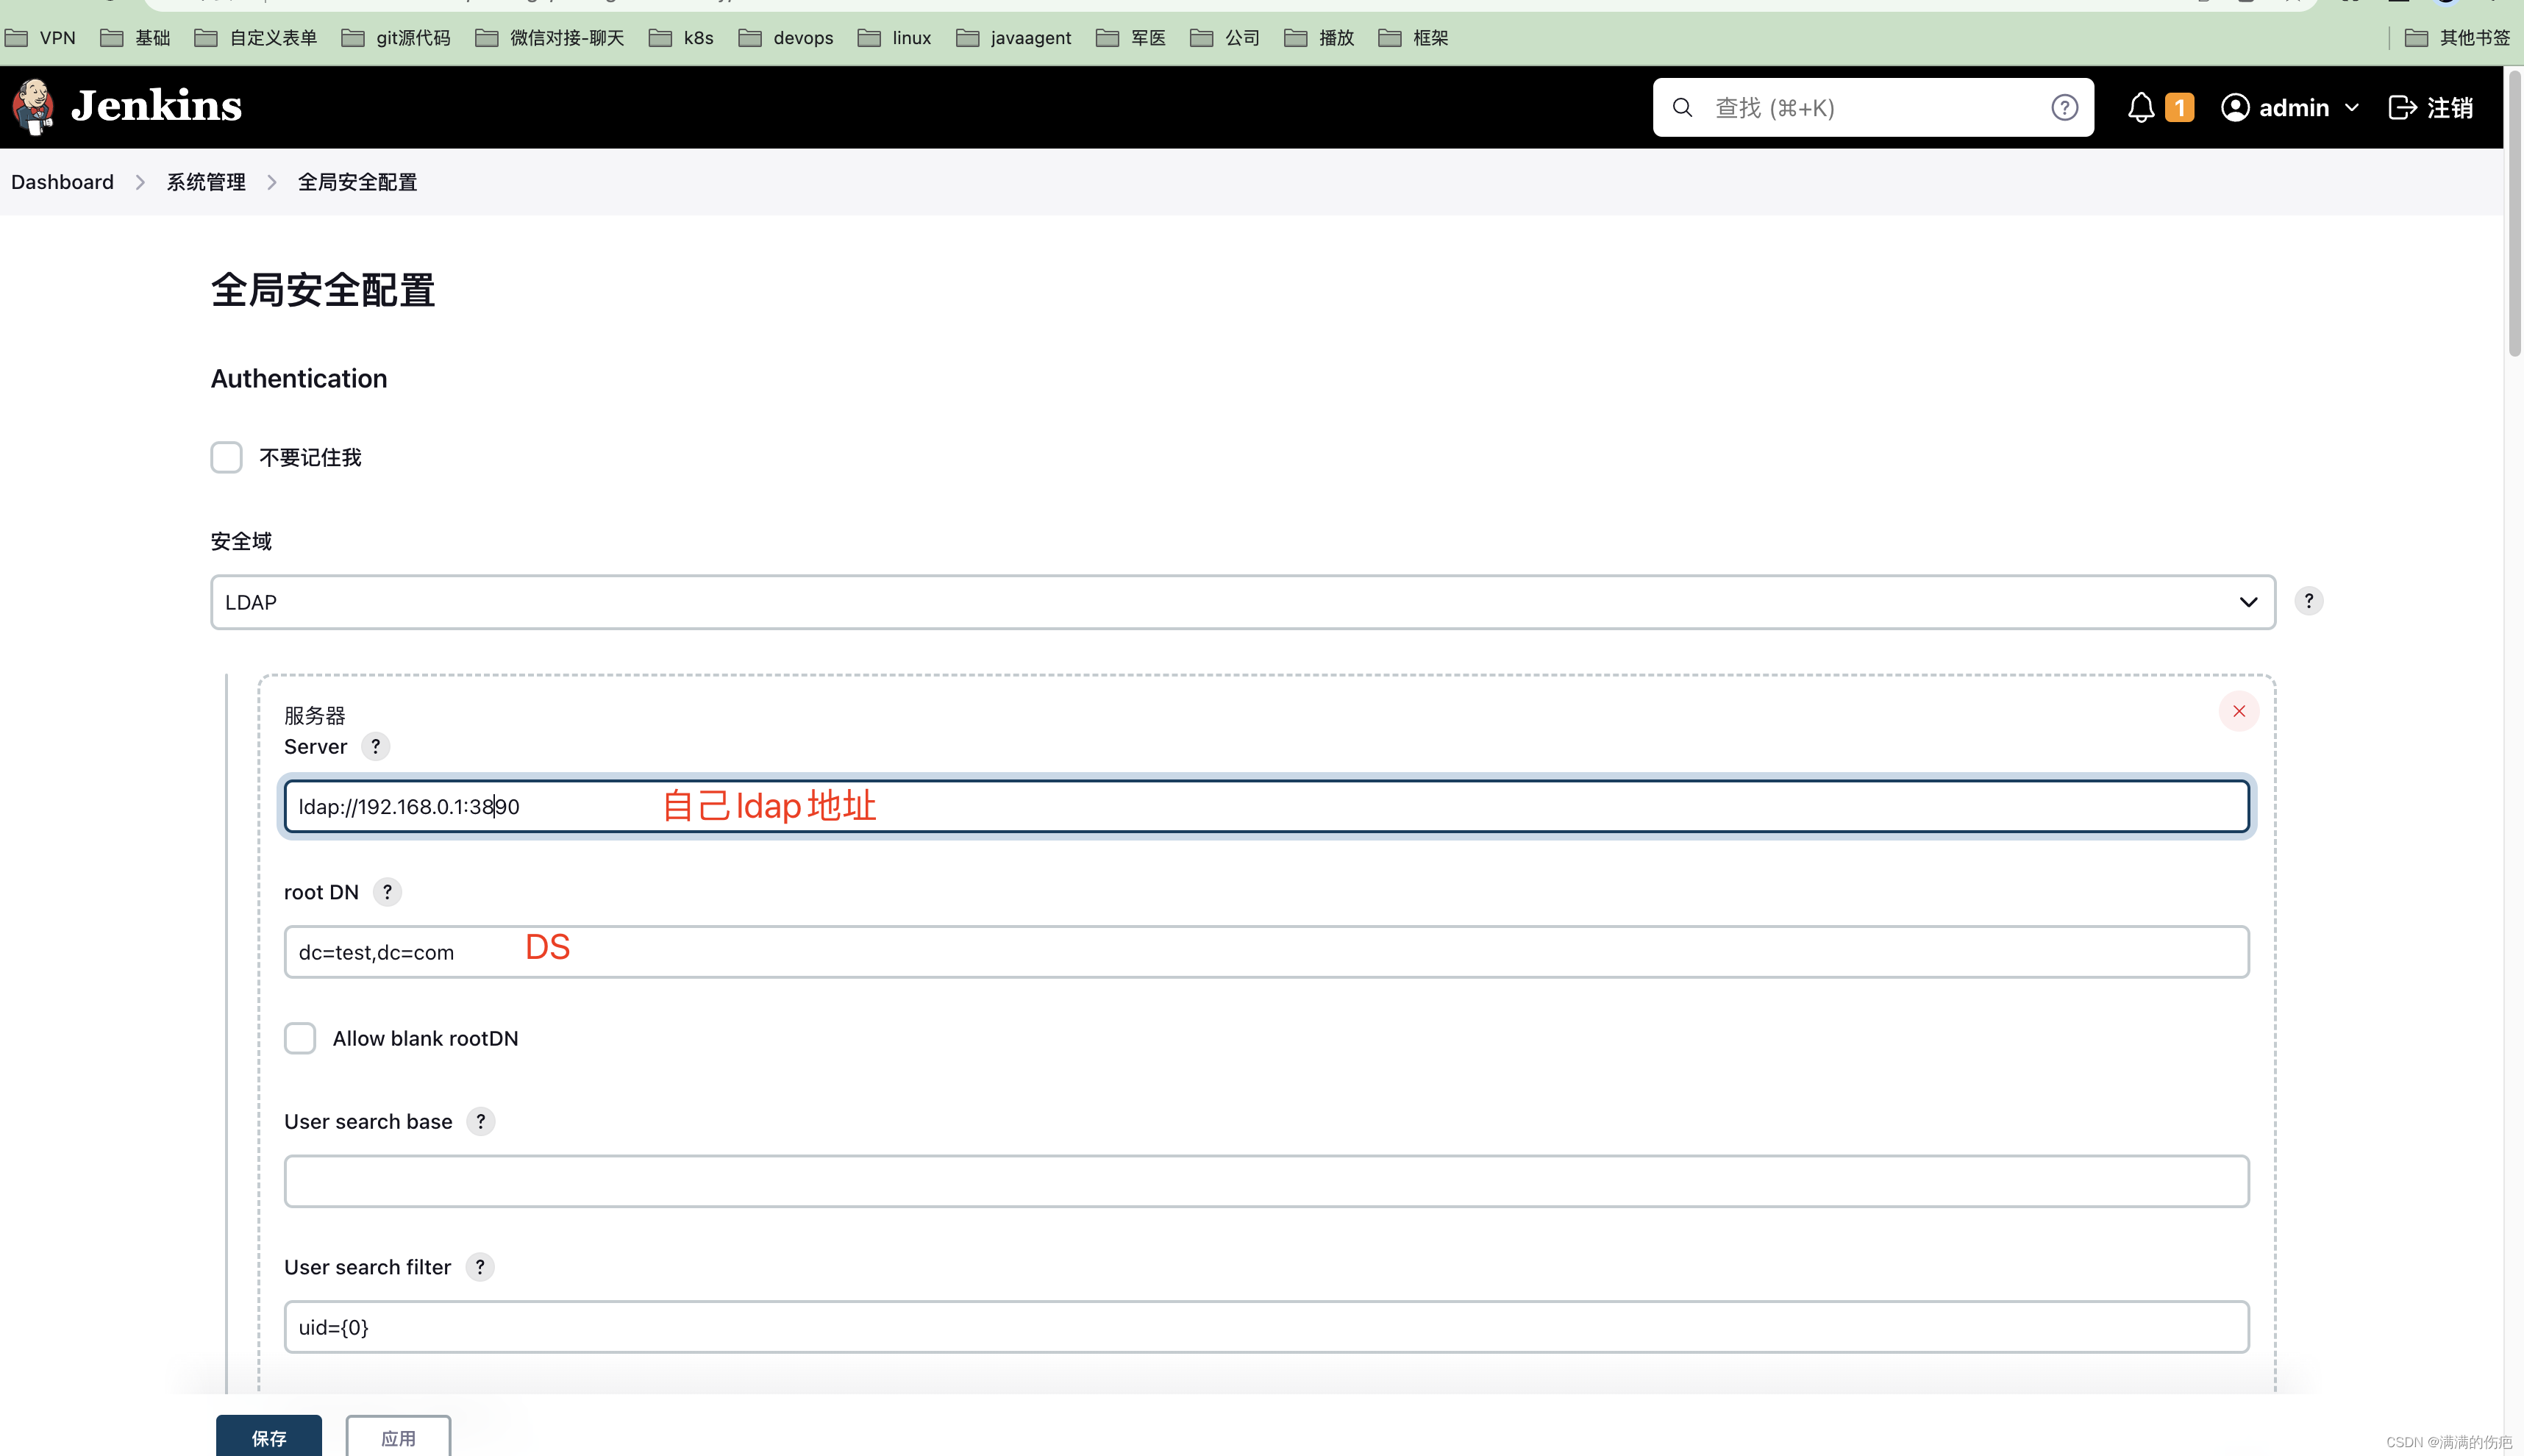
Task: Open help for User search base
Action: coord(481,1121)
